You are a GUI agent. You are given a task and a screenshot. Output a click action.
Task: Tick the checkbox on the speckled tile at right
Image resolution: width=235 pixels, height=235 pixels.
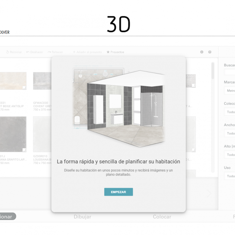point(193,85)
